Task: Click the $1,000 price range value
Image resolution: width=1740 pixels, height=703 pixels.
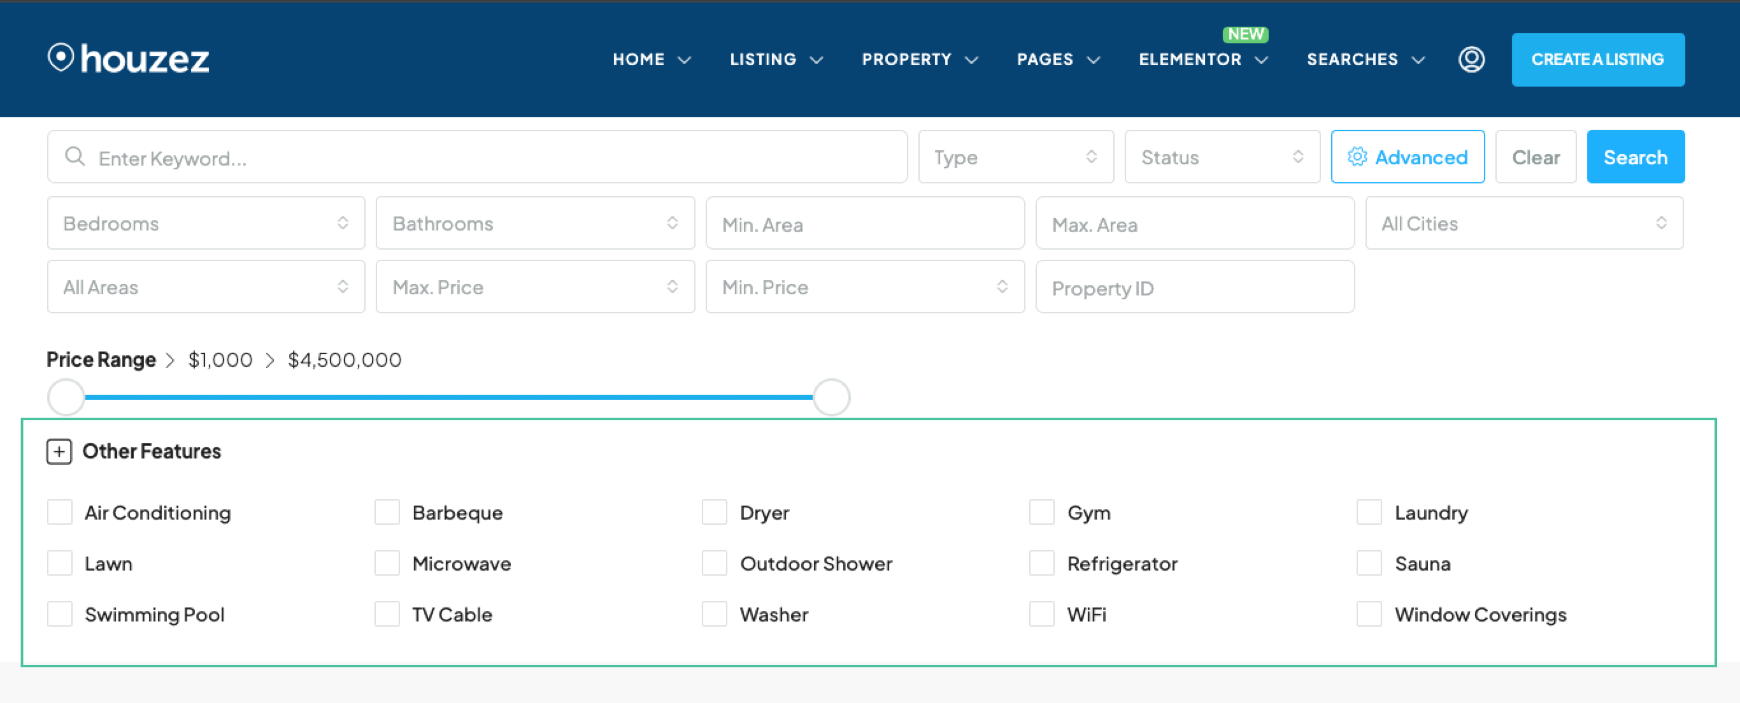Action: pyautogui.click(x=220, y=360)
